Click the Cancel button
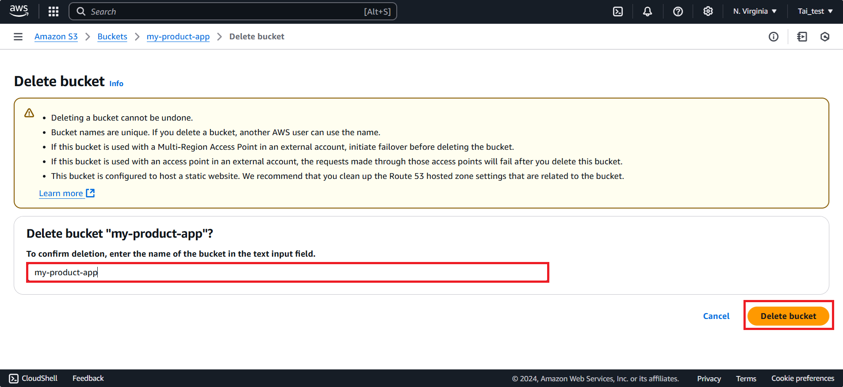The image size is (843, 387). pos(716,316)
